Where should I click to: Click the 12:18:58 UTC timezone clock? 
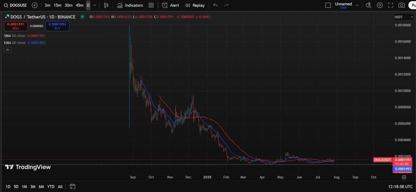pyautogui.click(x=399, y=187)
